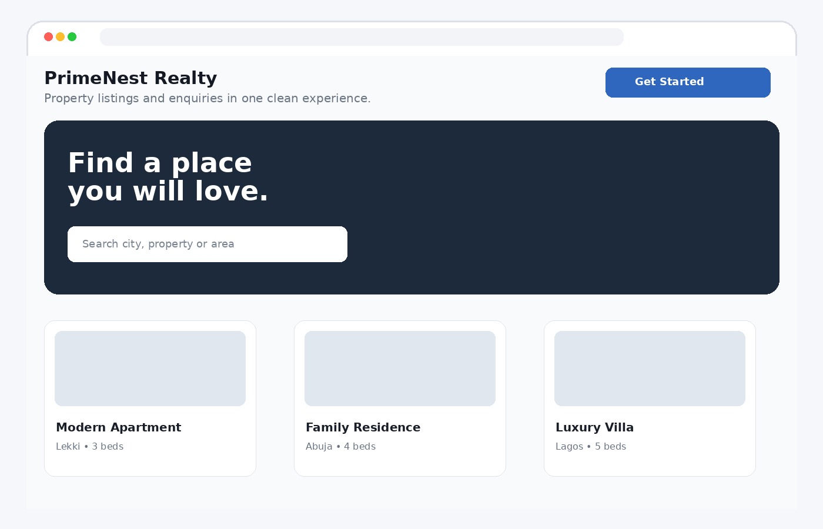This screenshot has height=529, width=823.
Task: Click the "Abuja • 4 beds" details text
Action: tap(341, 447)
